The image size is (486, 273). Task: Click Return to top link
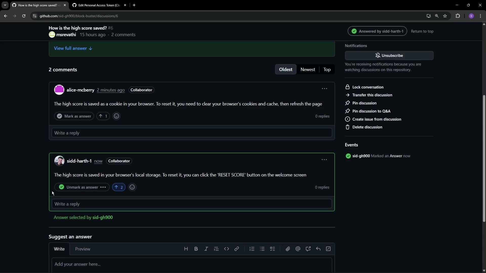(x=422, y=31)
